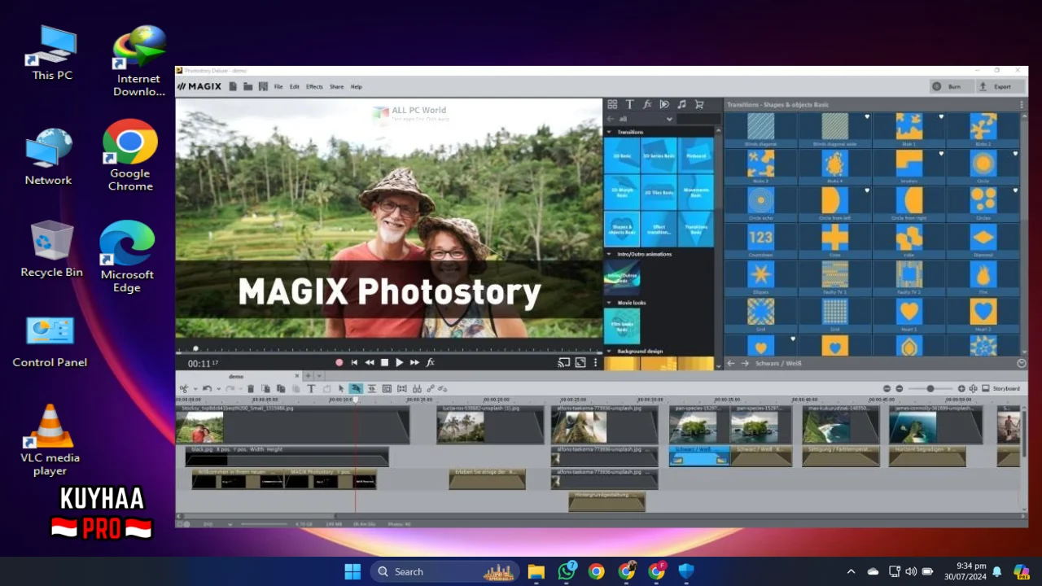
Task: Open the preview monitor three-dot menu
Action: click(x=595, y=363)
